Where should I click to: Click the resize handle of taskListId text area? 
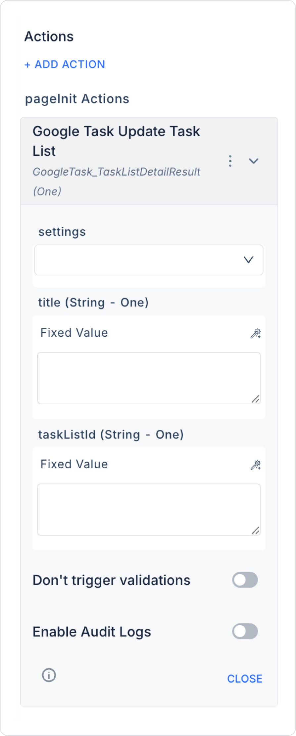[256, 531]
